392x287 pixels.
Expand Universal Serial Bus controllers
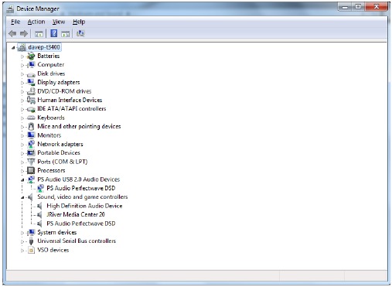[22, 242]
